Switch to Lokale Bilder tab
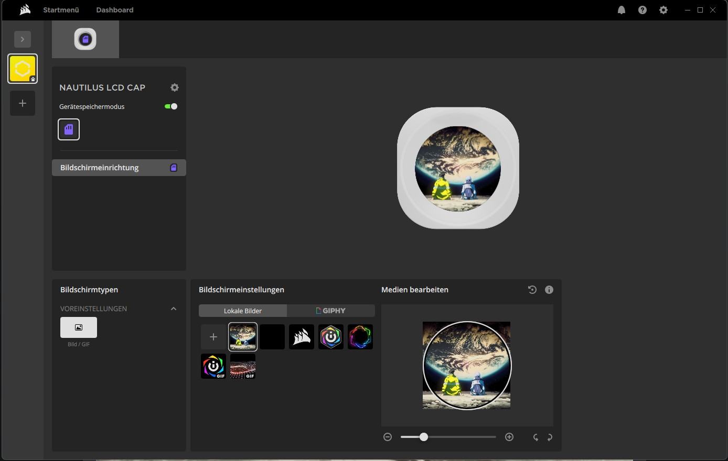The height and width of the screenshot is (461, 728). click(x=243, y=311)
